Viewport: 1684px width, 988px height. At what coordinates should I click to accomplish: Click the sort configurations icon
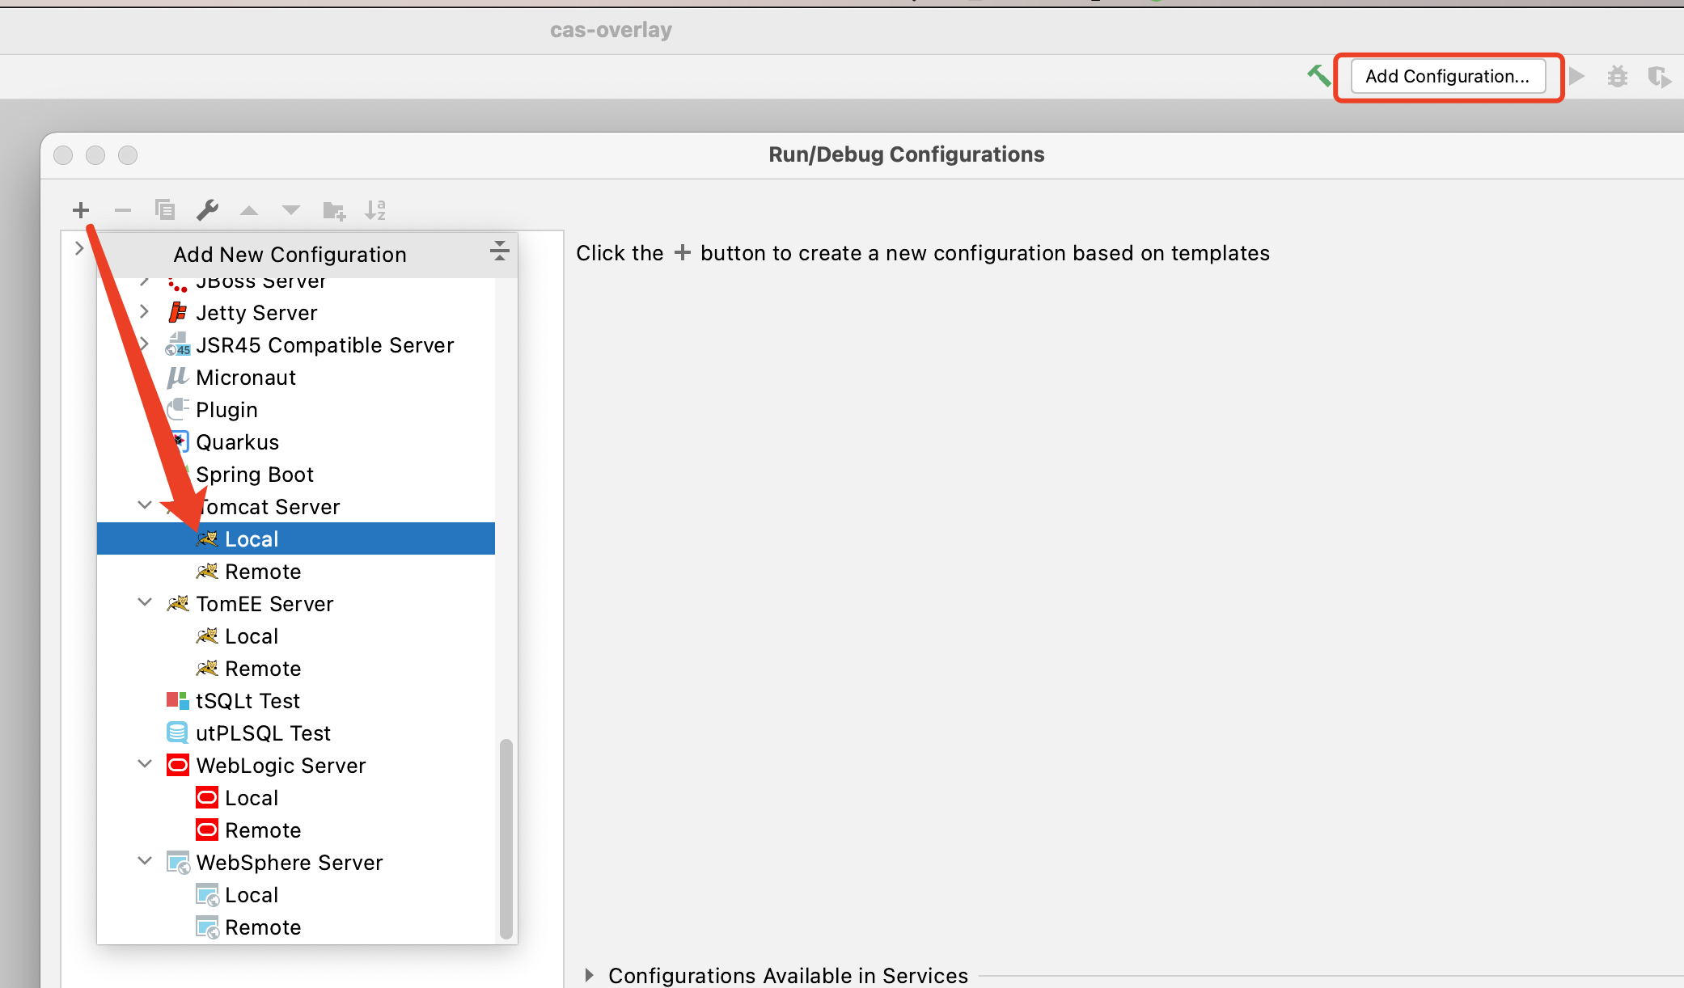click(379, 209)
